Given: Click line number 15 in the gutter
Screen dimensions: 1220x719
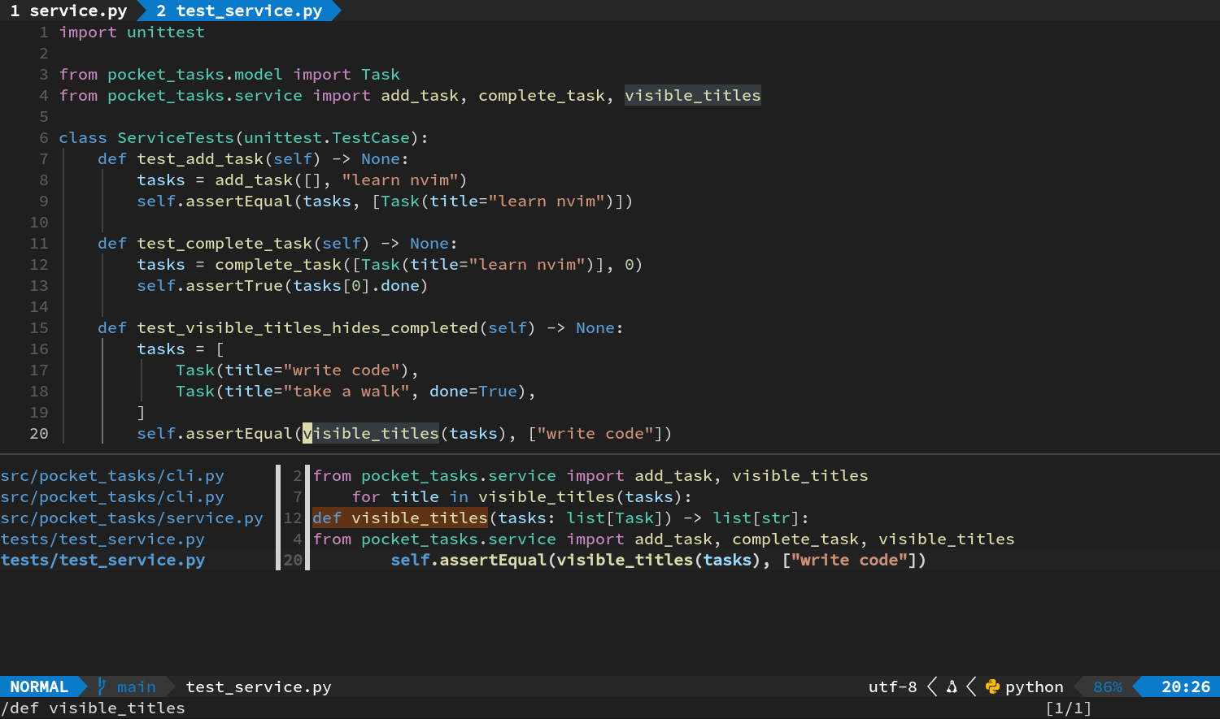Looking at the screenshot, I should click(x=39, y=327).
